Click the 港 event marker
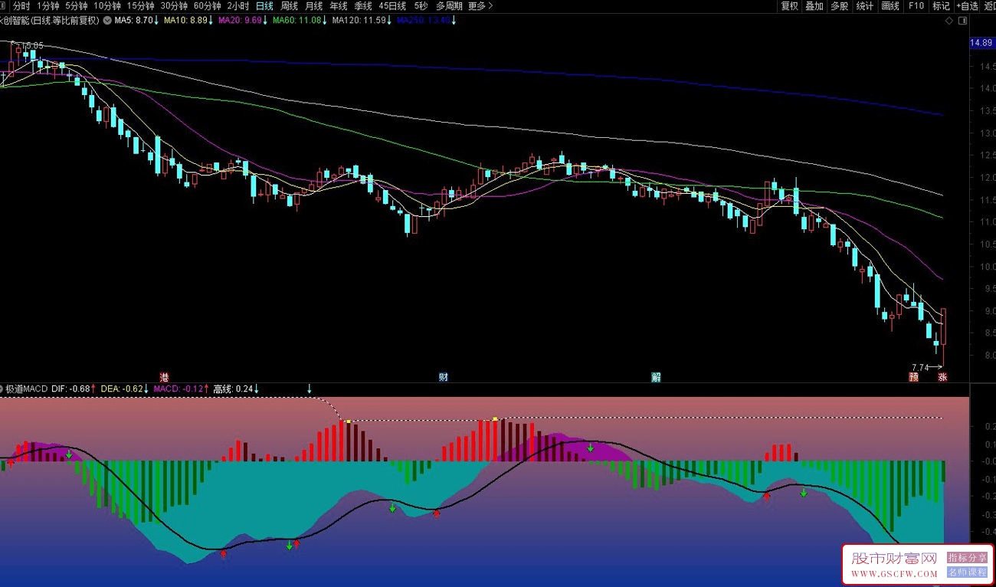The width and height of the screenshot is (996, 587). (x=164, y=377)
